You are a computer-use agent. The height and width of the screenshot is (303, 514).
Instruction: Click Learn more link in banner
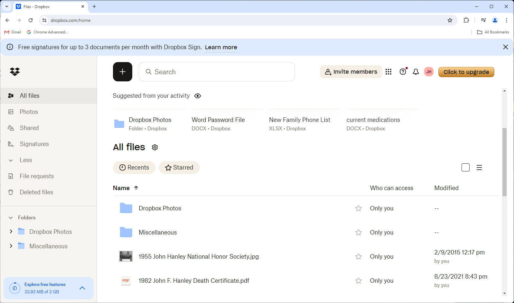221,47
